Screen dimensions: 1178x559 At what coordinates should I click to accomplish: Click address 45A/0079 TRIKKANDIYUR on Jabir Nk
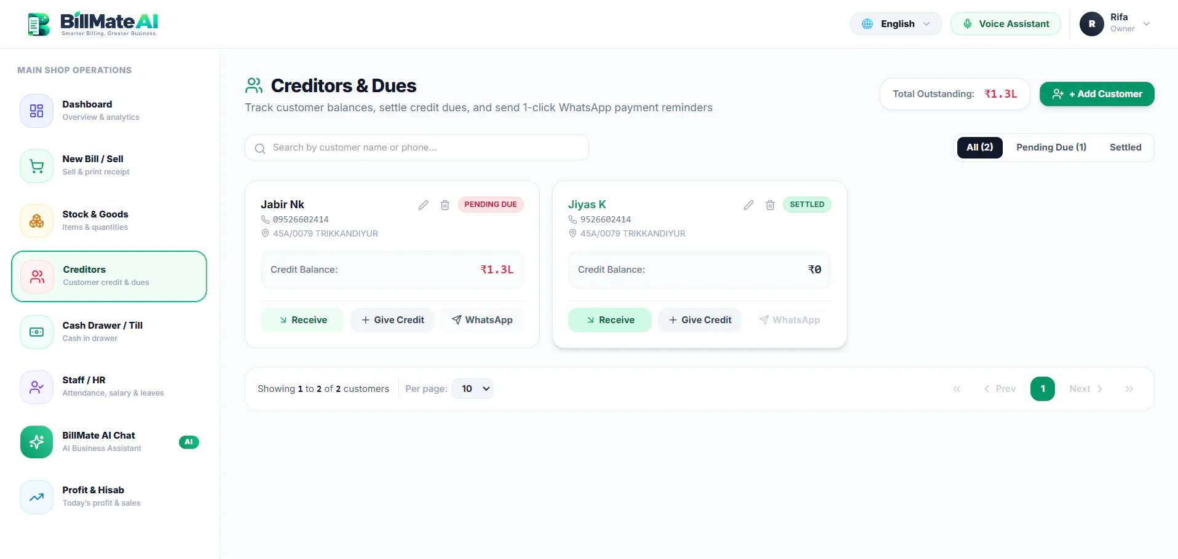325,233
